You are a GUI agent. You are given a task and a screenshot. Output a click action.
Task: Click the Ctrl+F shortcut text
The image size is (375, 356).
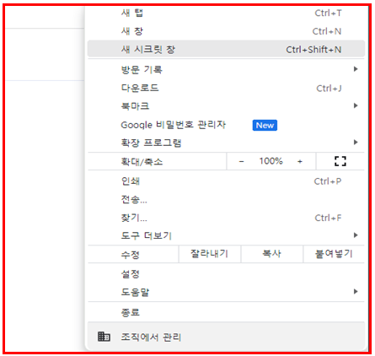tap(328, 218)
